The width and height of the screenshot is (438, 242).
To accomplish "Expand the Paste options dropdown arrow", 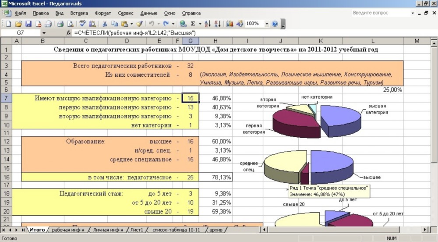I will click(131, 24).
